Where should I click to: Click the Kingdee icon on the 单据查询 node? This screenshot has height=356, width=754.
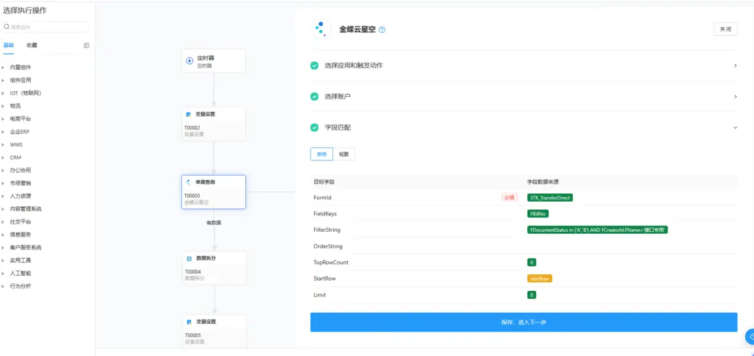point(188,182)
